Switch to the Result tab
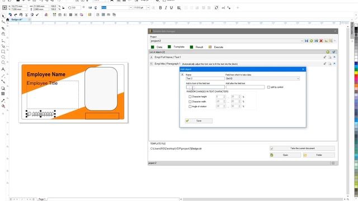This screenshot has height=201, width=358. 196,47
